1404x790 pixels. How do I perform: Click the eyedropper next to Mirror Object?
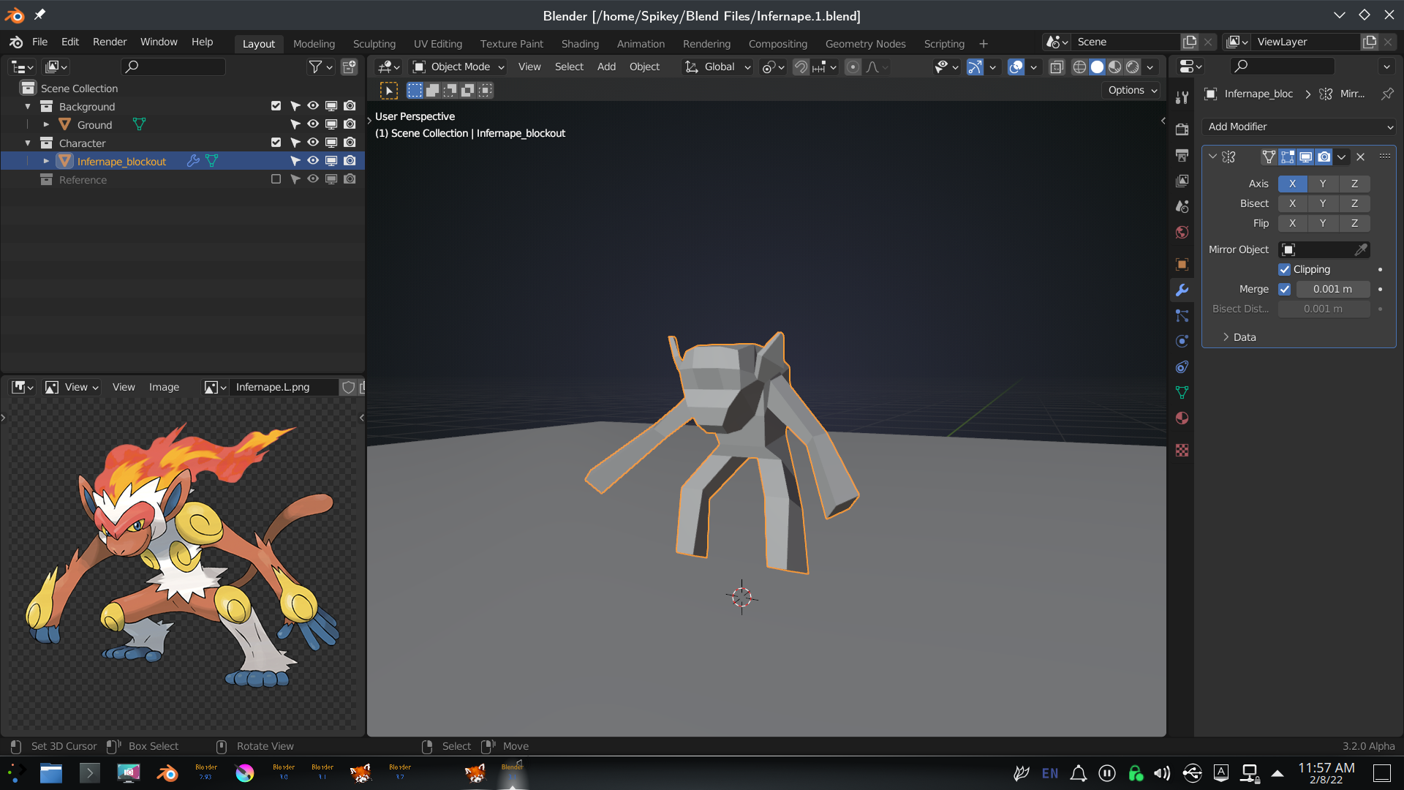click(x=1361, y=250)
